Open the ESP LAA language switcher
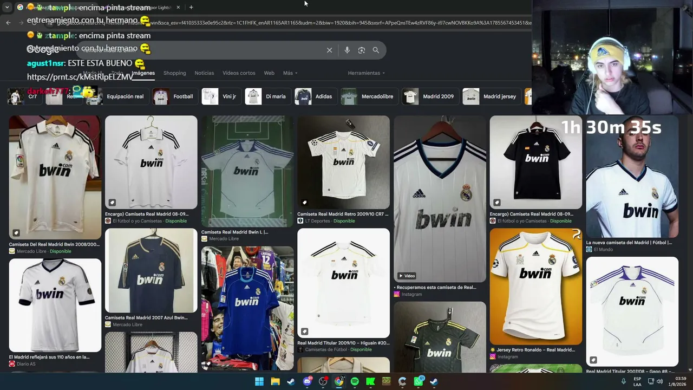The width and height of the screenshot is (693, 390). (637, 381)
